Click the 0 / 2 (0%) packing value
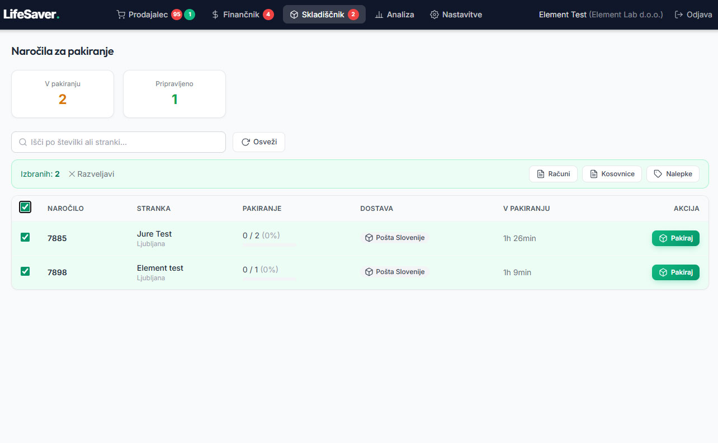The height and width of the screenshot is (443, 718). coord(261,235)
